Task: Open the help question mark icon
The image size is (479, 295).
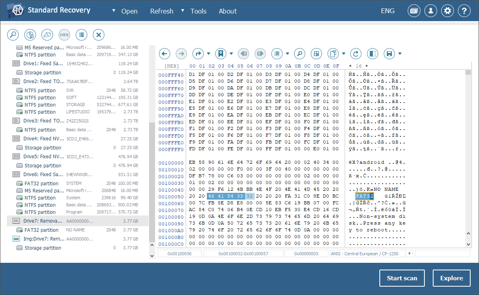Action: coord(464,11)
